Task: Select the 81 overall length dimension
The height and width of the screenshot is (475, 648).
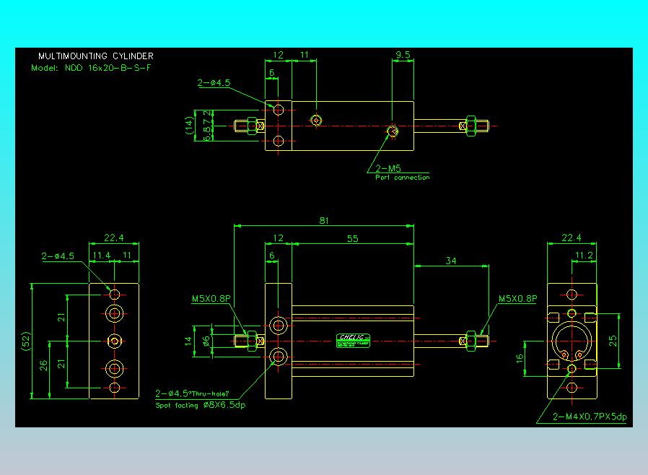Action: [324, 220]
